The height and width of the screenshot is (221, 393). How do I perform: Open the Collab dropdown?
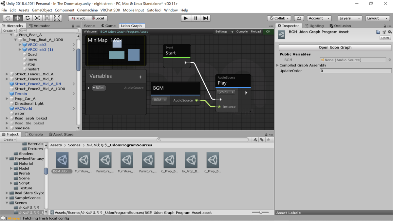pos(279,18)
